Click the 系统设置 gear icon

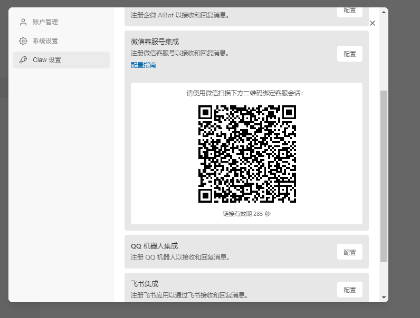click(23, 41)
